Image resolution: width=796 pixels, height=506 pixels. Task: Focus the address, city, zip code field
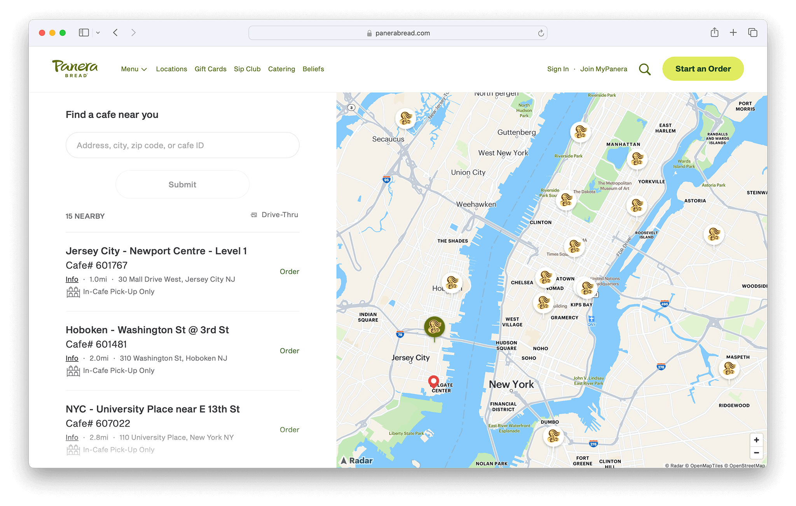[182, 145]
